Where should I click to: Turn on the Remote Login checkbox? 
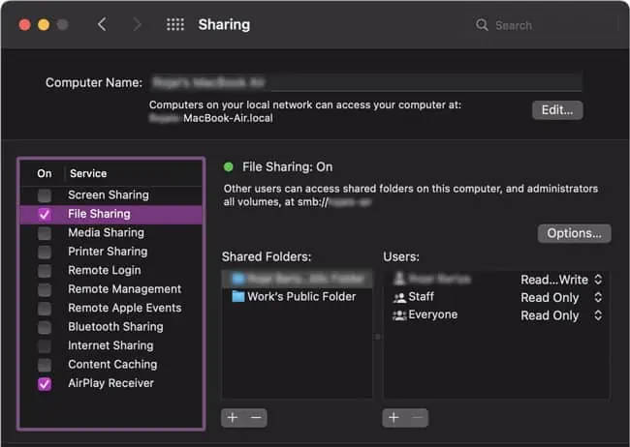pos(44,271)
